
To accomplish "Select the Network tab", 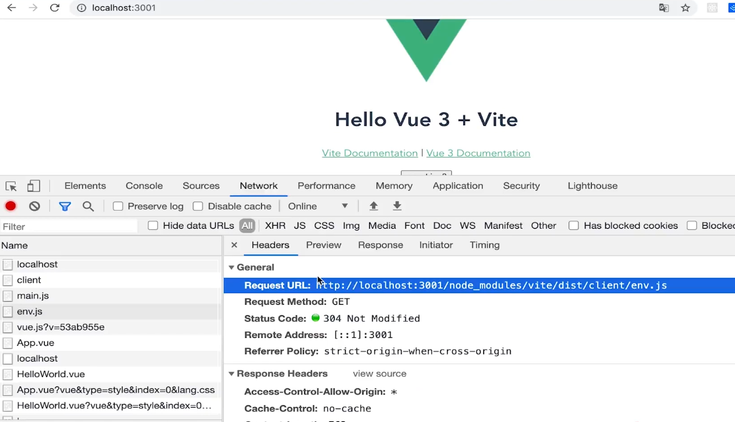I will (x=259, y=186).
